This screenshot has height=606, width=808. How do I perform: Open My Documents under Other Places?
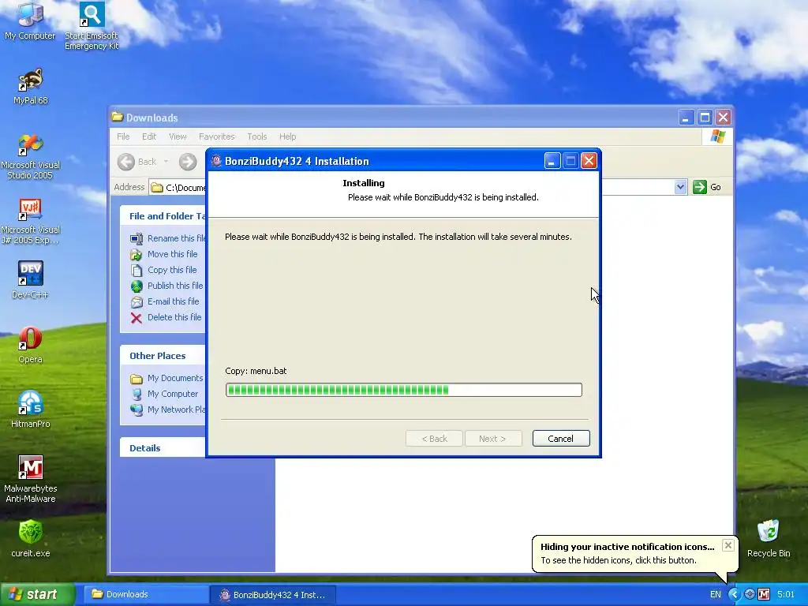click(x=166, y=378)
